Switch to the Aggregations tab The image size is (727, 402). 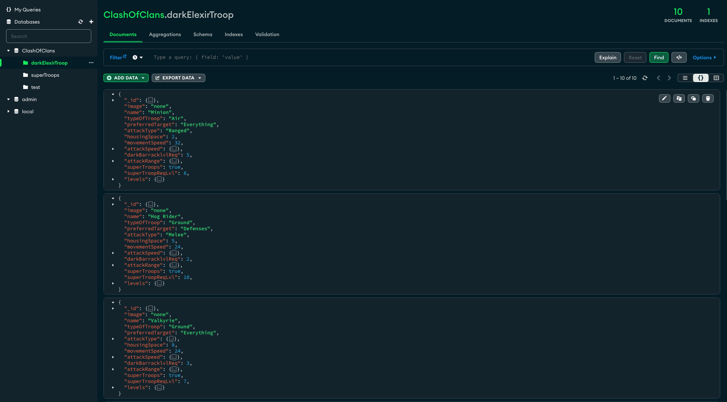pos(165,34)
